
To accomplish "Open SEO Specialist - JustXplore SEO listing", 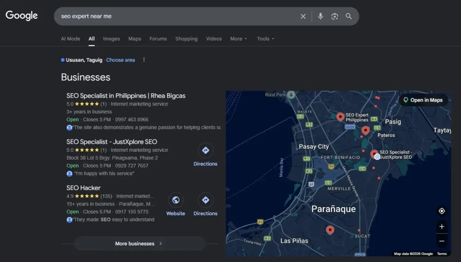I will click(x=112, y=142).
